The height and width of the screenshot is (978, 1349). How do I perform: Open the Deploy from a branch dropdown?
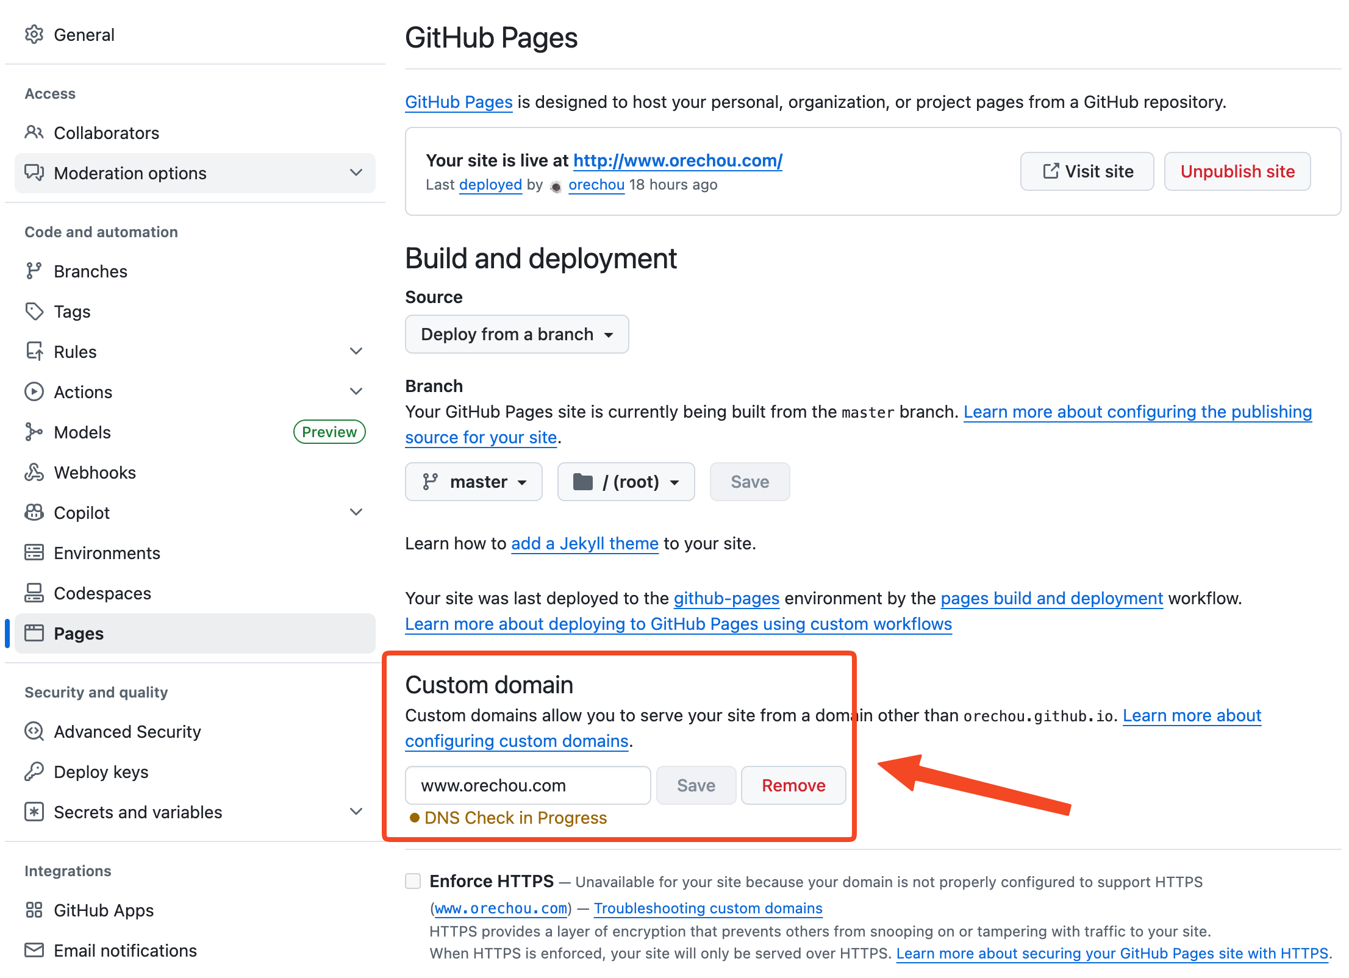[x=517, y=334]
